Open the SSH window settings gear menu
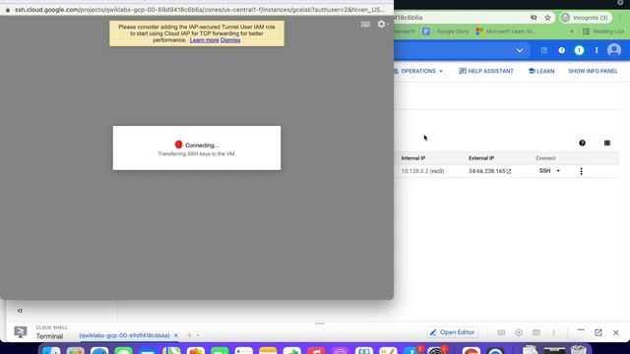 point(383,25)
